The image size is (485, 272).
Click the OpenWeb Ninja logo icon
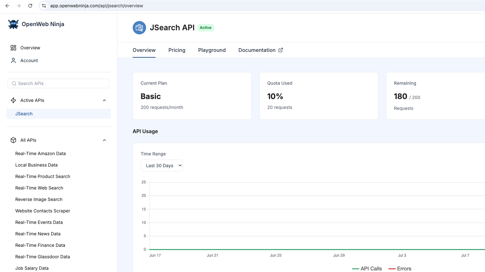coord(13,24)
